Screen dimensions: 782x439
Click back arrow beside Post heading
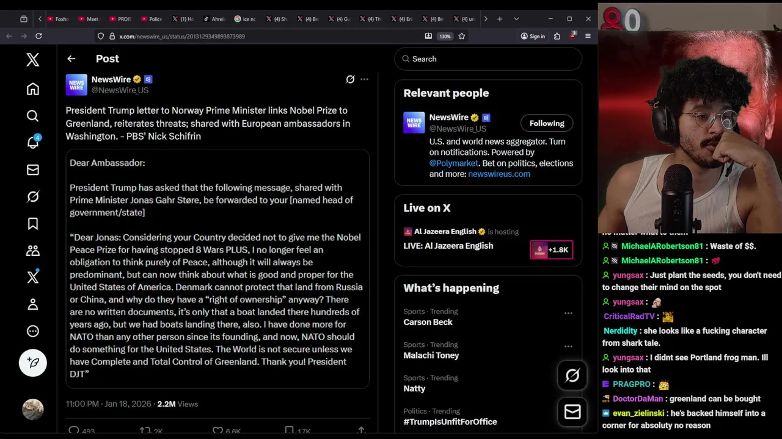pyautogui.click(x=71, y=59)
